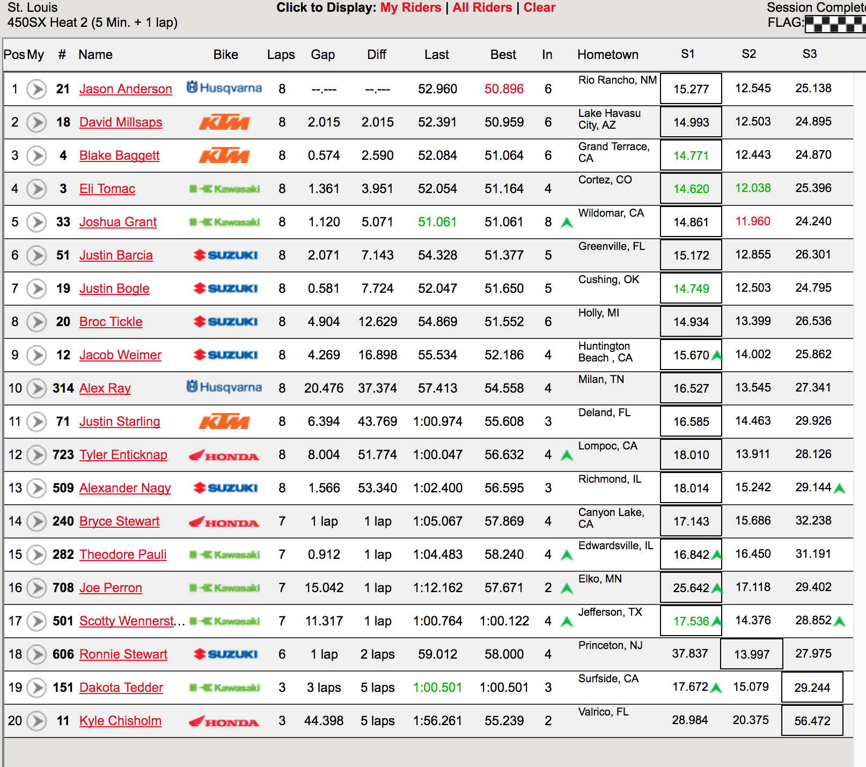Screen dimensions: 866x767
Task: Click the arrow icon next to Joshua Grant
Action: coord(36,222)
